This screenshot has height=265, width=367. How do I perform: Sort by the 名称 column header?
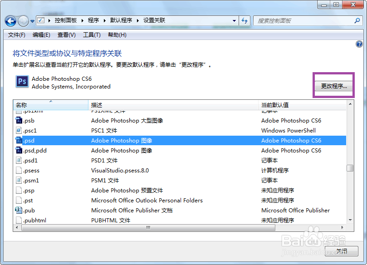click(51, 105)
